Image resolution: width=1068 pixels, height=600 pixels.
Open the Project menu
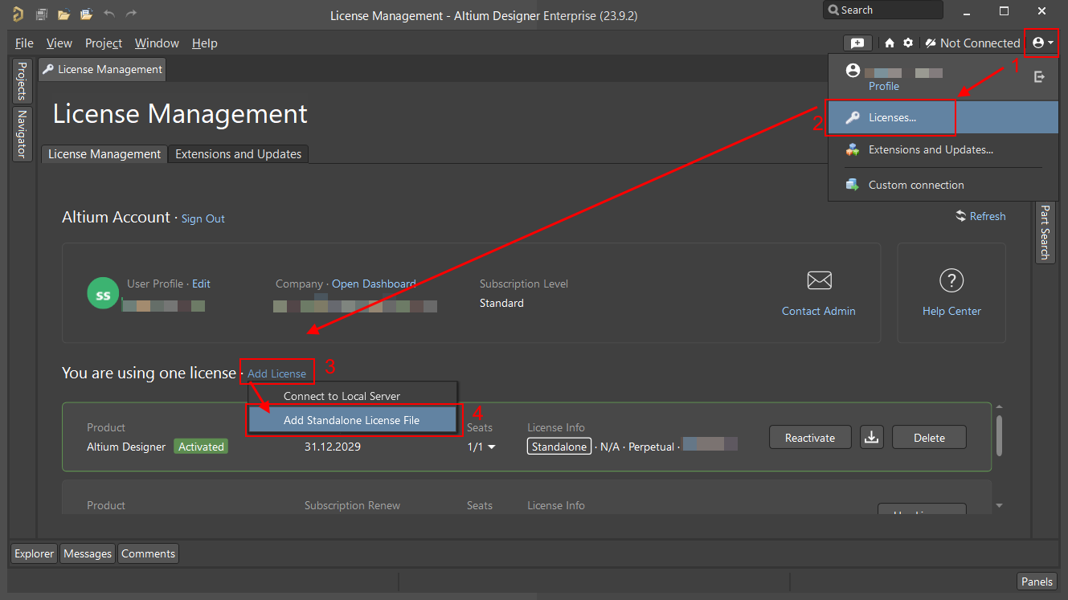(x=103, y=43)
